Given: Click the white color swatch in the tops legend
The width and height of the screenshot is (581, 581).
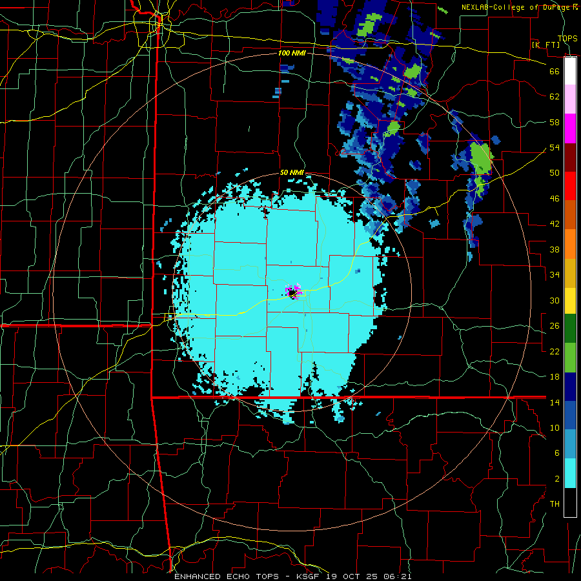Looking at the screenshot, I should coord(570,71).
